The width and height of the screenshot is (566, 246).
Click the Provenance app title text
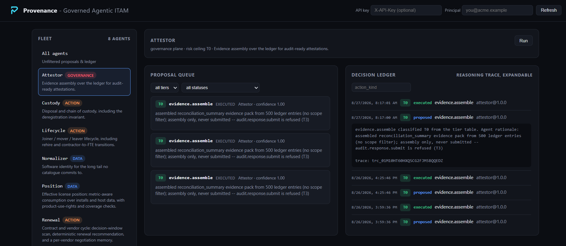click(40, 10)
